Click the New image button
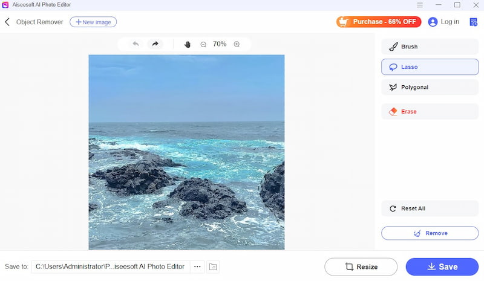 pos(93,22)
